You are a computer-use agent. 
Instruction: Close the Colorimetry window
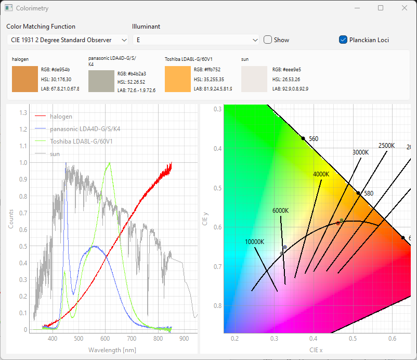coord(405,8)
